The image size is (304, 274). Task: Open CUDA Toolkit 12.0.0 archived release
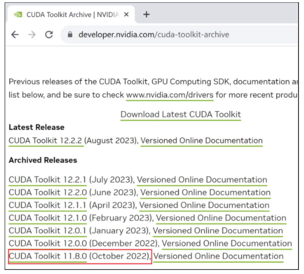(x=48, y=243)
